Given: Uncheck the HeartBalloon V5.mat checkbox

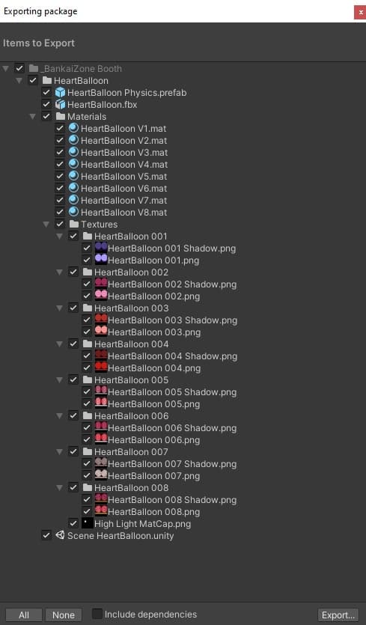Looking at the screenshot, I should pyautogui.click(x=60, y=176).
